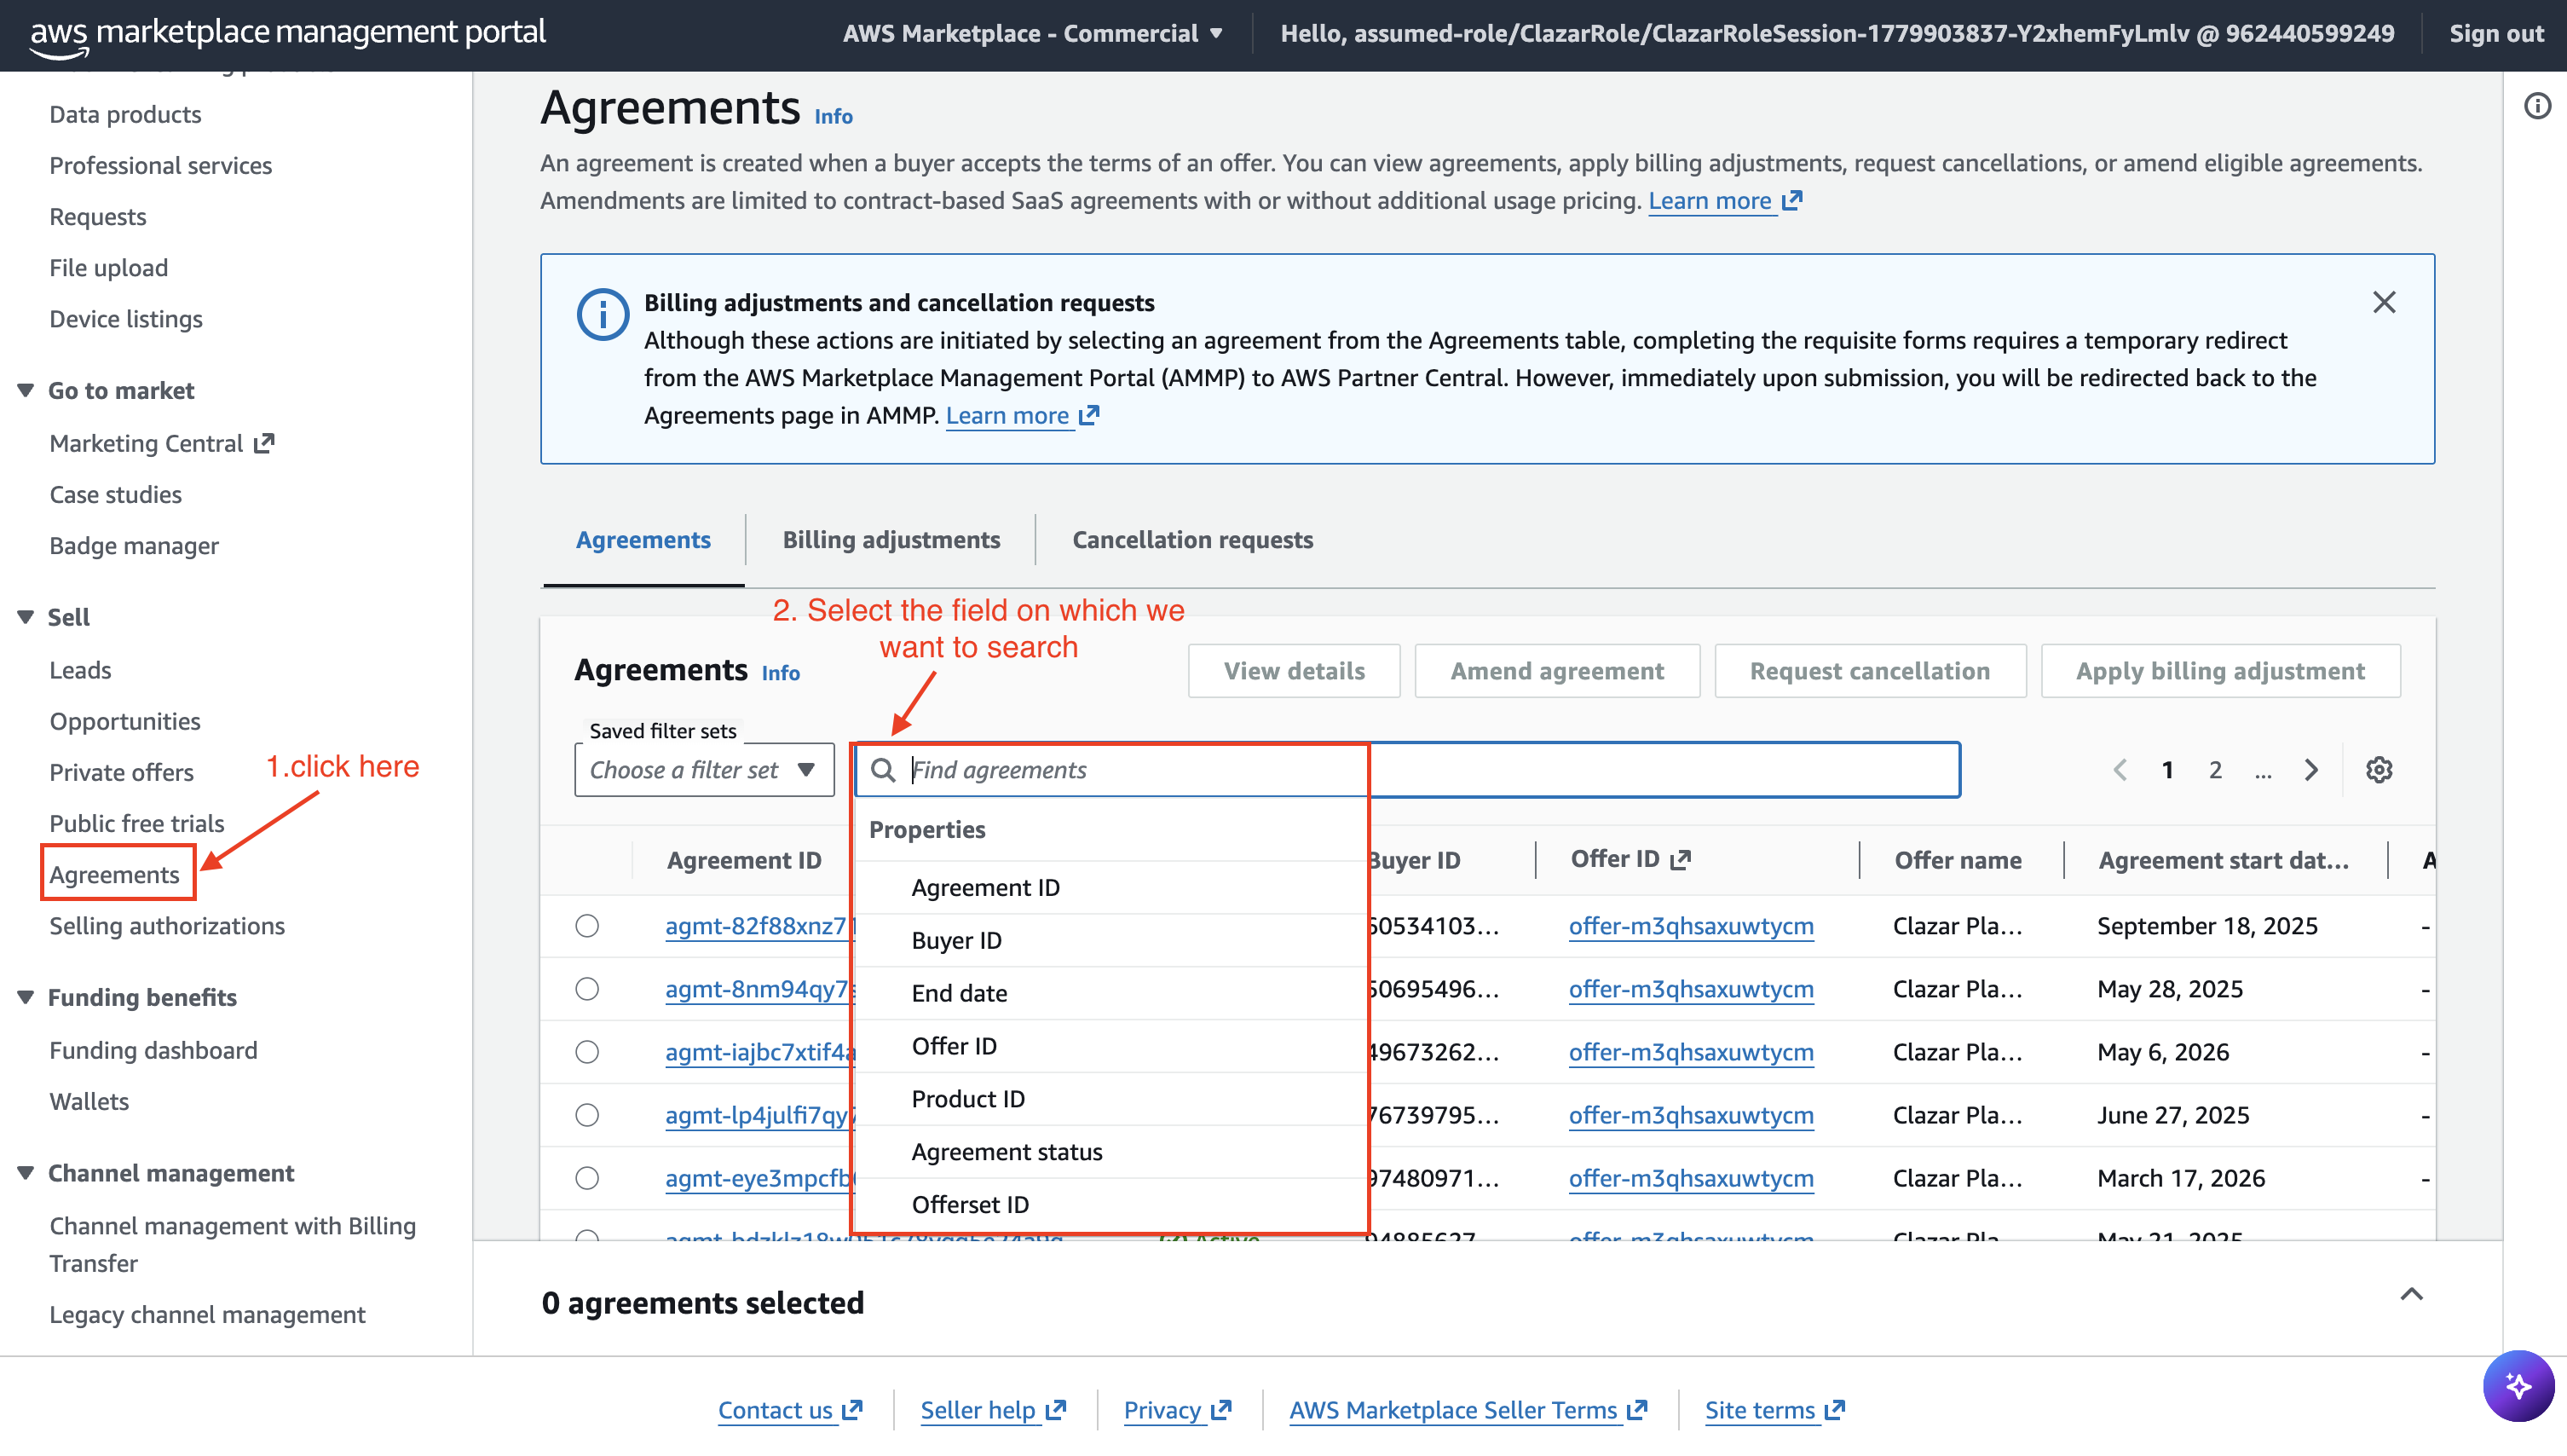Image resolution: width=2567 pixels, height=1456 pixels.
Task: Click Info link beside Agreements table heading
Action: 780,673
